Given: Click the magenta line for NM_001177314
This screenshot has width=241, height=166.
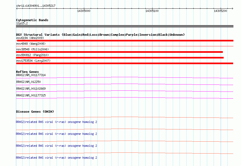Looking at the screenshot, I should (125, 78).
